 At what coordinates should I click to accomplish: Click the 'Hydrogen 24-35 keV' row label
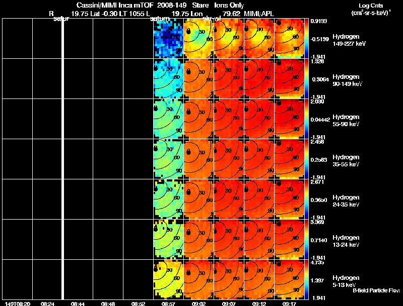tap(346, 201)
